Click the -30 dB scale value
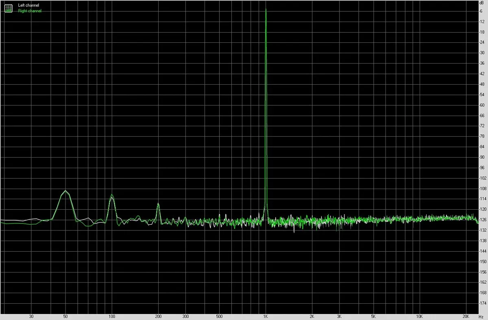Image resolution: width=488 pixels, height=320 pixels. (x=482, y=53)
